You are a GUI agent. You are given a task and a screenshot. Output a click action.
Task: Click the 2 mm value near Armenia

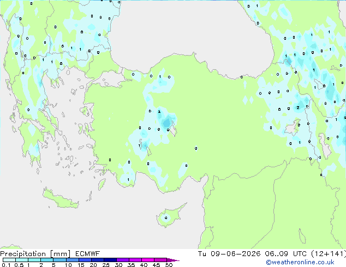pos(298,107)
